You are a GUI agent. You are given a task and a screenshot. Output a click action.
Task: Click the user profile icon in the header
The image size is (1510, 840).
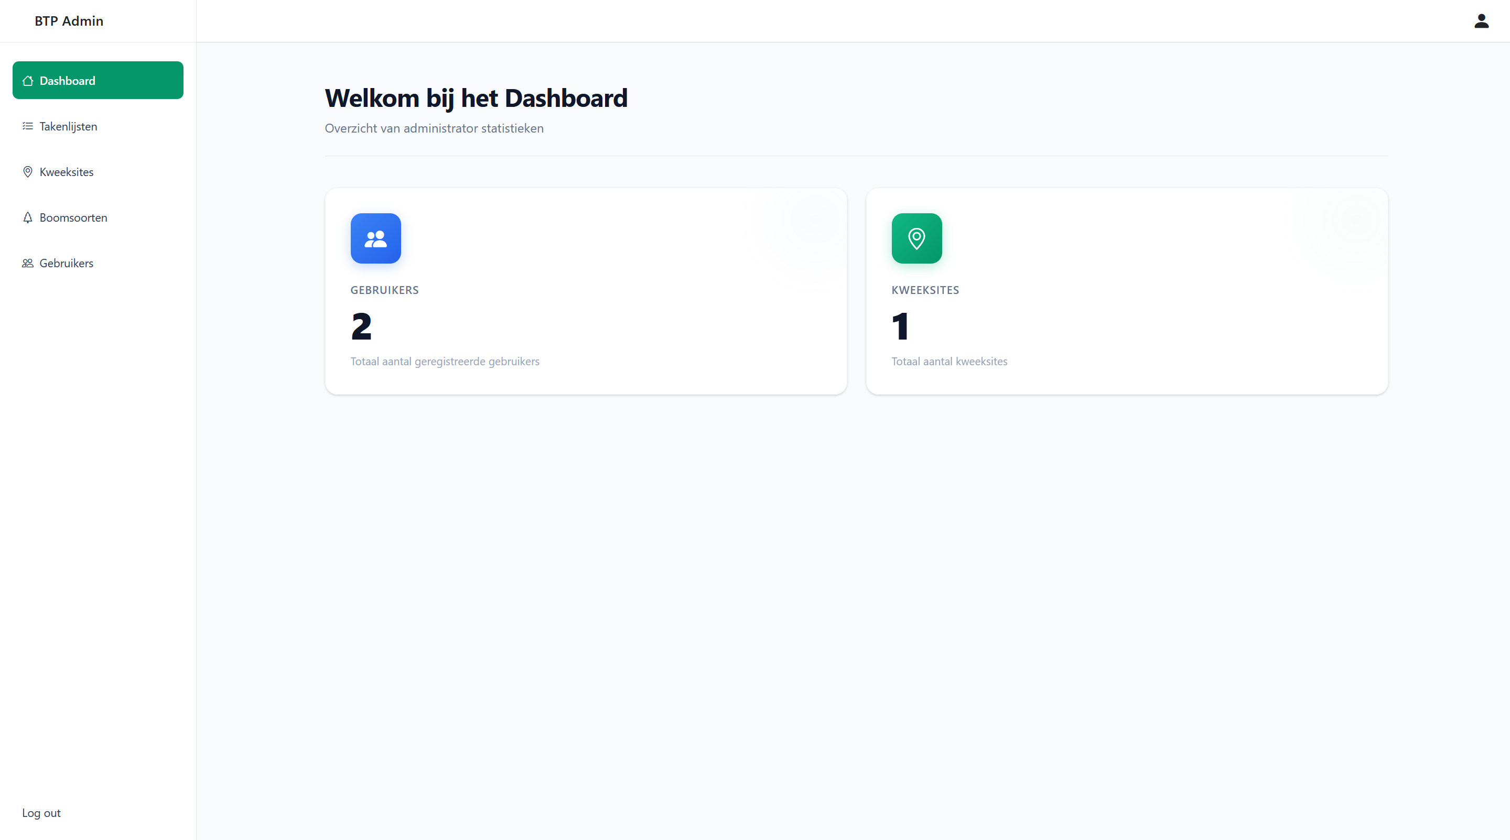[1481, 21]
